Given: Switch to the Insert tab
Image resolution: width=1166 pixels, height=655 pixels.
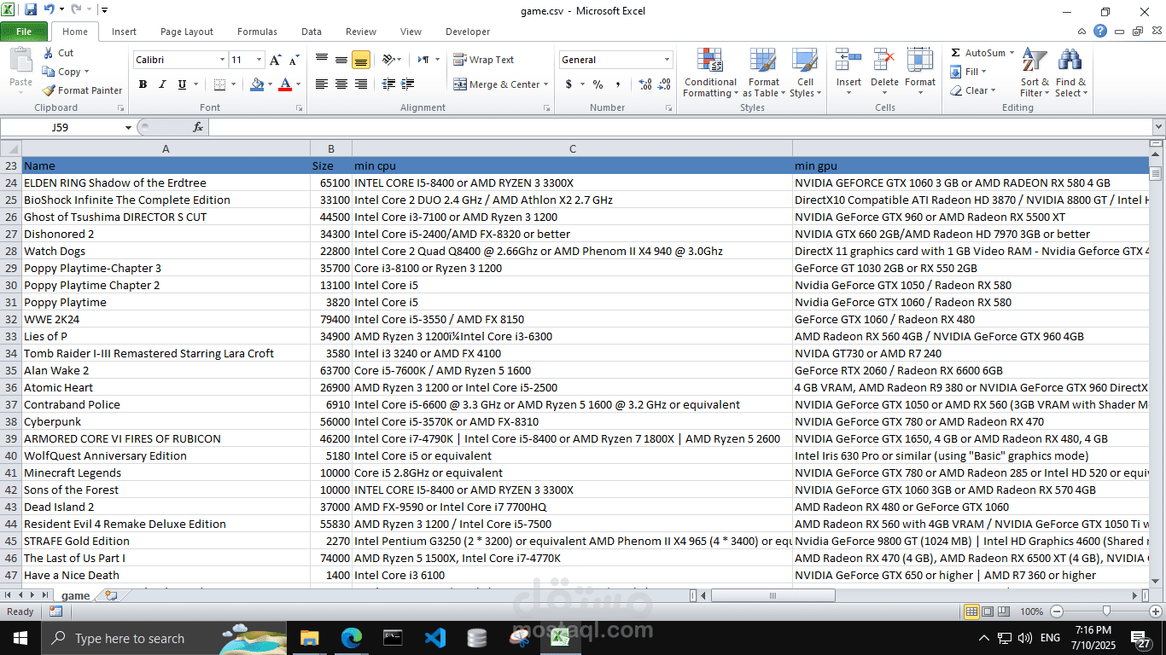Looking at the screenshot, I should (124, 32).
